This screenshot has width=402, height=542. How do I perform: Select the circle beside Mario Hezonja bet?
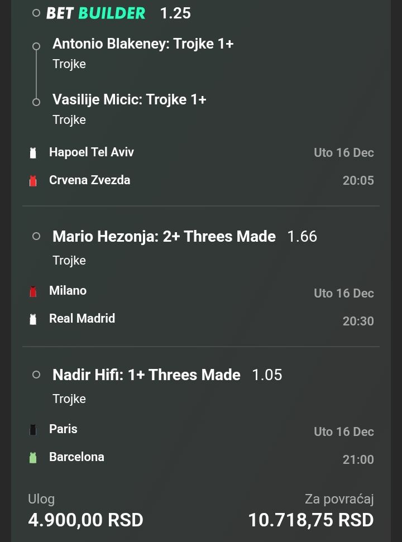tap(36, 236)
